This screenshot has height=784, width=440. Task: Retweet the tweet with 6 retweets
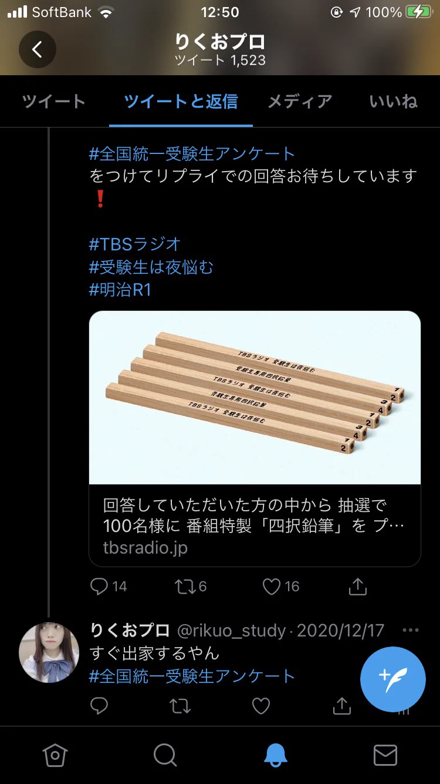point(191,587)
